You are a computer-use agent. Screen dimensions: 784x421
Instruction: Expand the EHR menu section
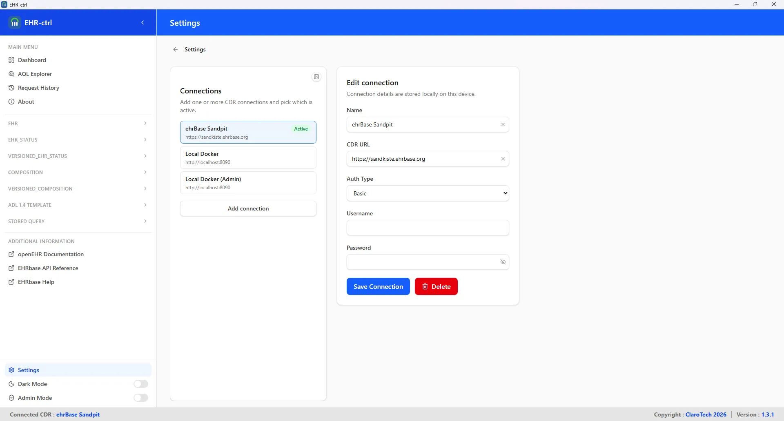[78, 123]
